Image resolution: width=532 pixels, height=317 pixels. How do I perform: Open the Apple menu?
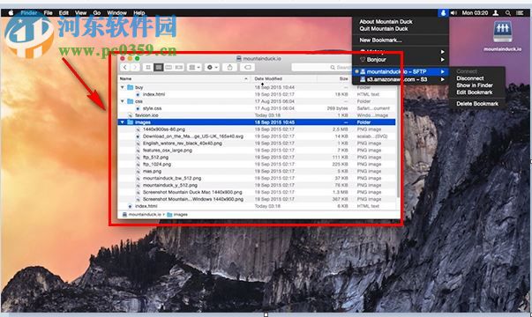(x=11, y=12)
